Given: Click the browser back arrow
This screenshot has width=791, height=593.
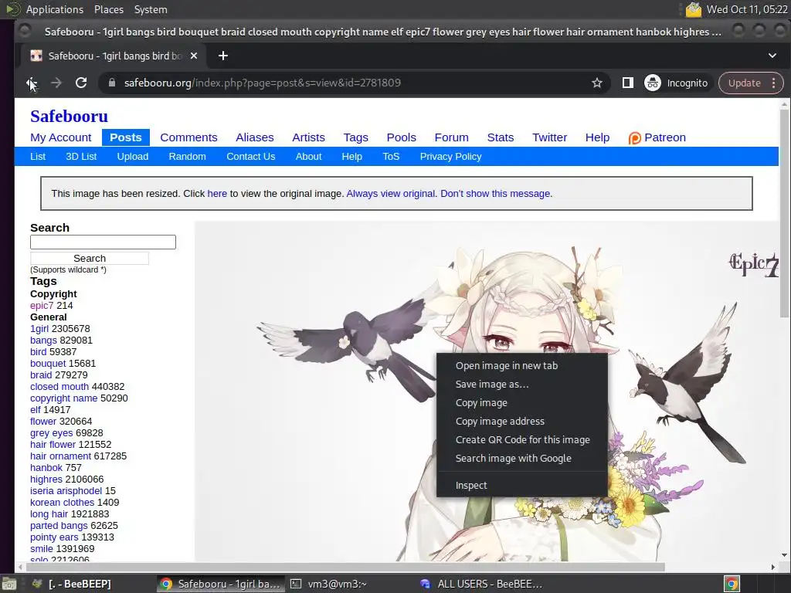Looking at the screenshot, I should tap(31, 83).
